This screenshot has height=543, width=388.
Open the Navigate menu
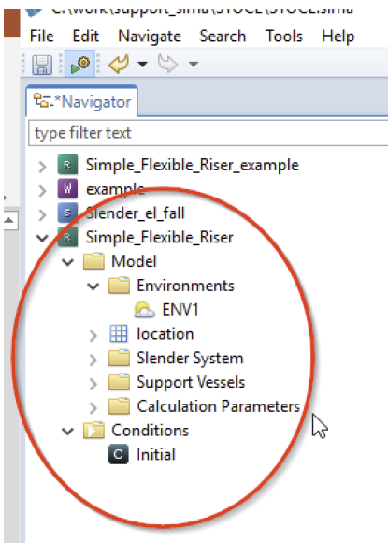point(150,36)
